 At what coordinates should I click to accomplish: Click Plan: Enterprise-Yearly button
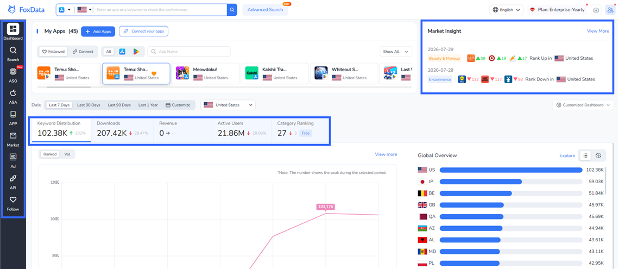[558, 10]
